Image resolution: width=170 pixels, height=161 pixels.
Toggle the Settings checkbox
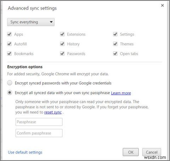[x=115, y=34]
